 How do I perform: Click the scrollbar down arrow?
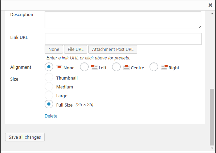click(212, 148)
